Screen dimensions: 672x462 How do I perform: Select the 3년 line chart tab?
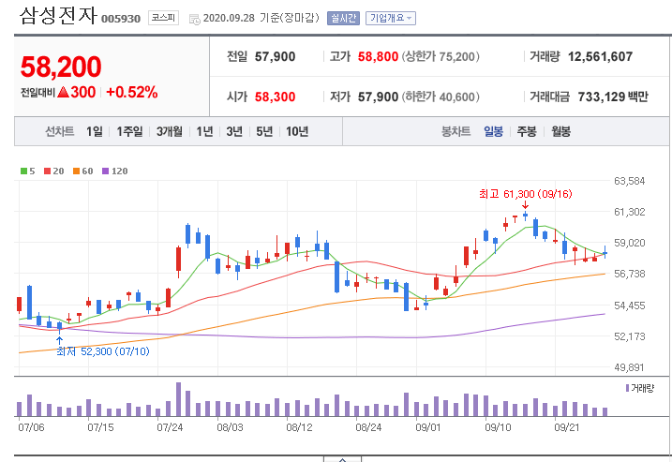(x=234, y=131)
